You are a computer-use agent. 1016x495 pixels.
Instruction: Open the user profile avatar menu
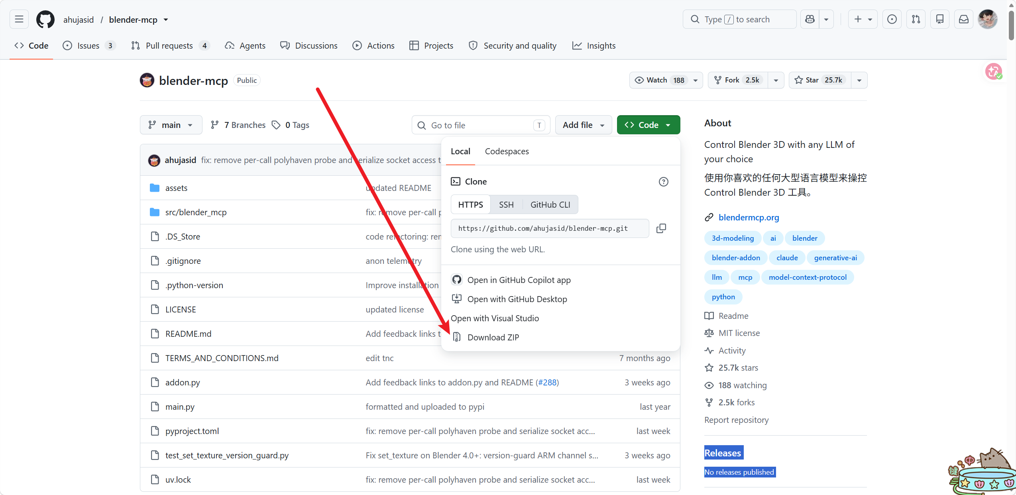point(988,19)
